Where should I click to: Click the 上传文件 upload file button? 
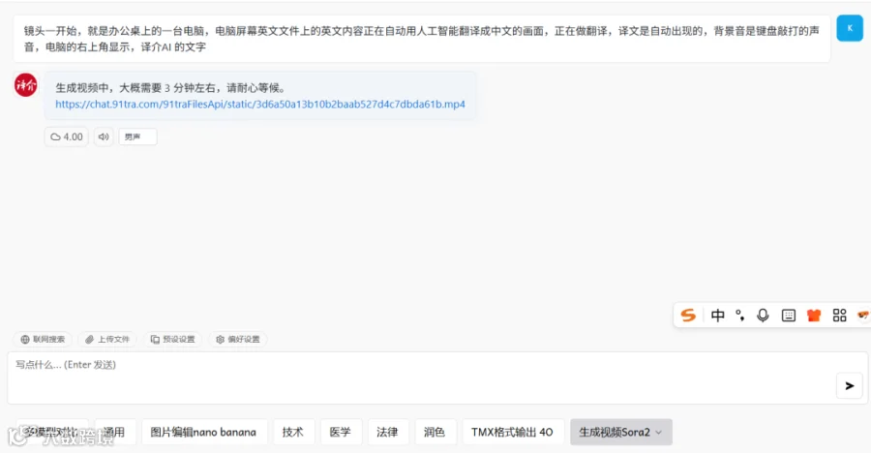[107, 339]
